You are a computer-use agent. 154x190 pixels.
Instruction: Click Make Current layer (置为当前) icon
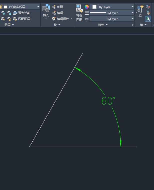15,13
